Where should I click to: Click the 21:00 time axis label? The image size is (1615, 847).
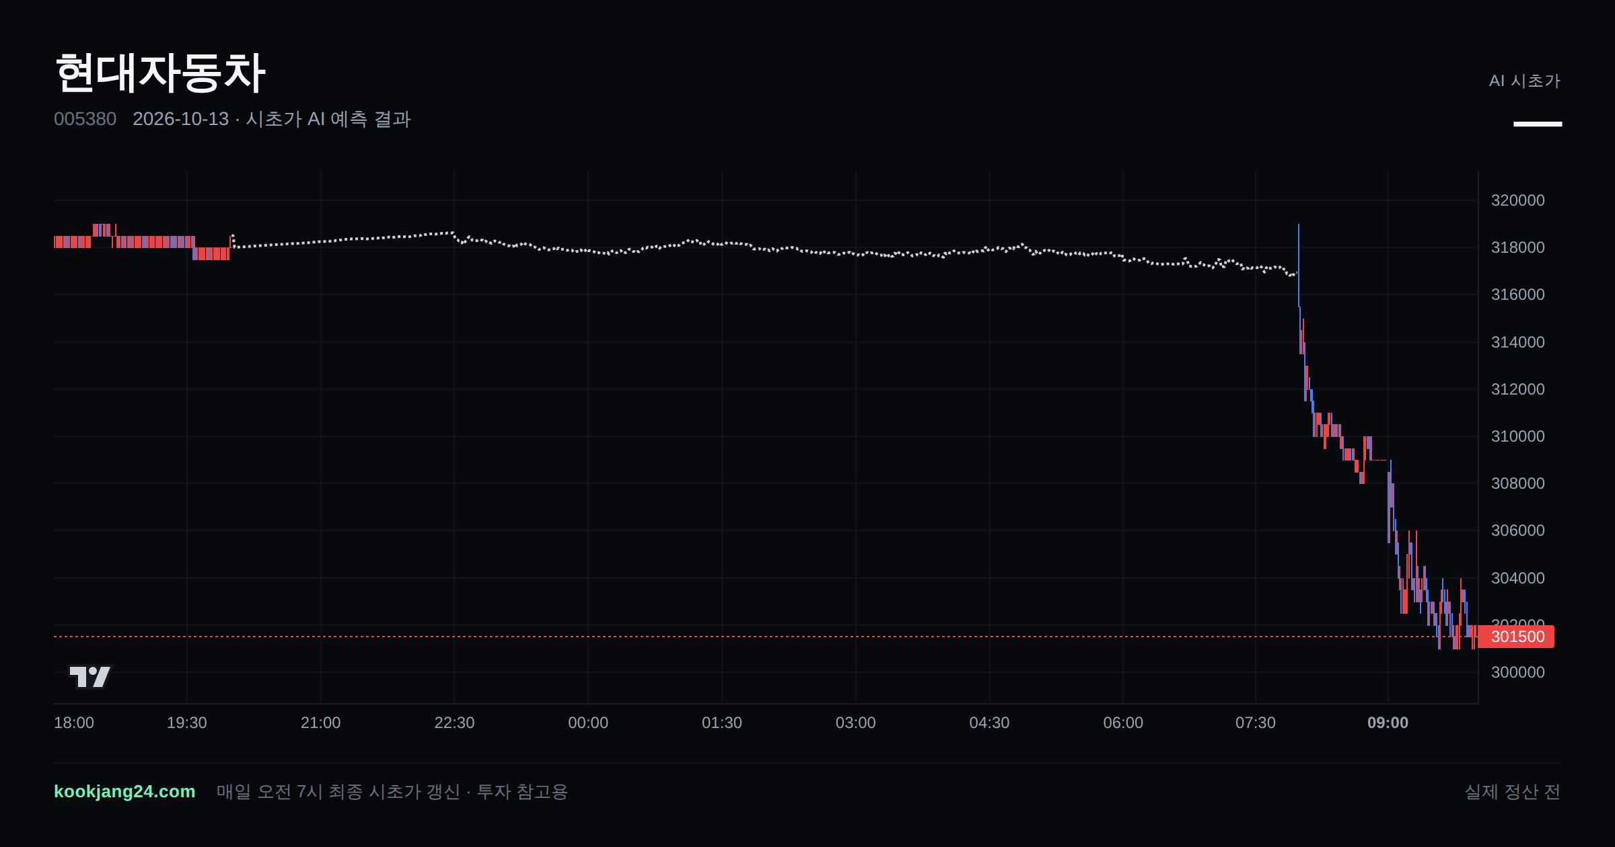point(320,723)
